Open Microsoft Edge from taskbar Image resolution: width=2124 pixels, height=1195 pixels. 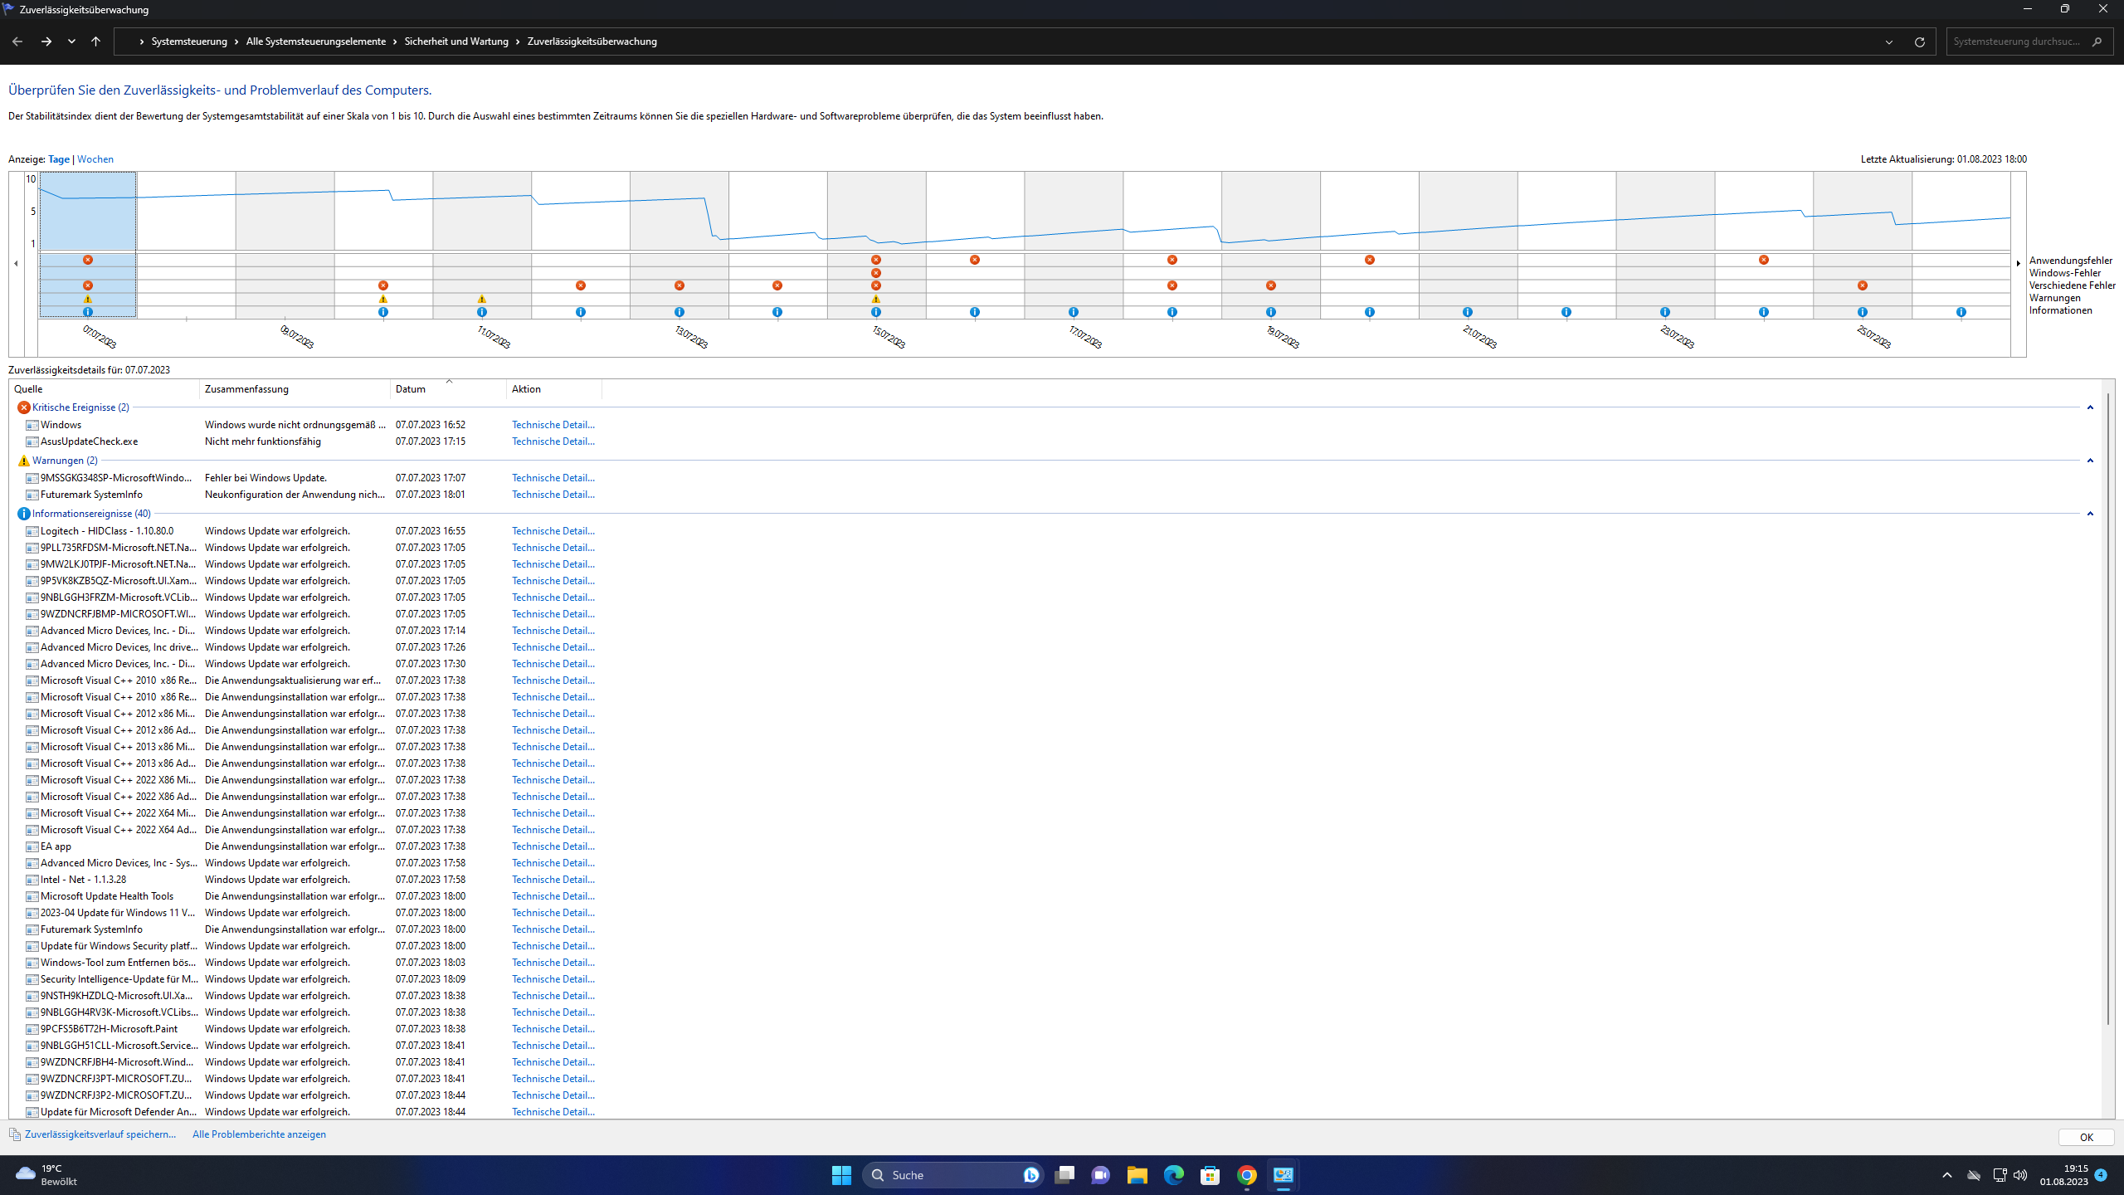(1173, 1175)
